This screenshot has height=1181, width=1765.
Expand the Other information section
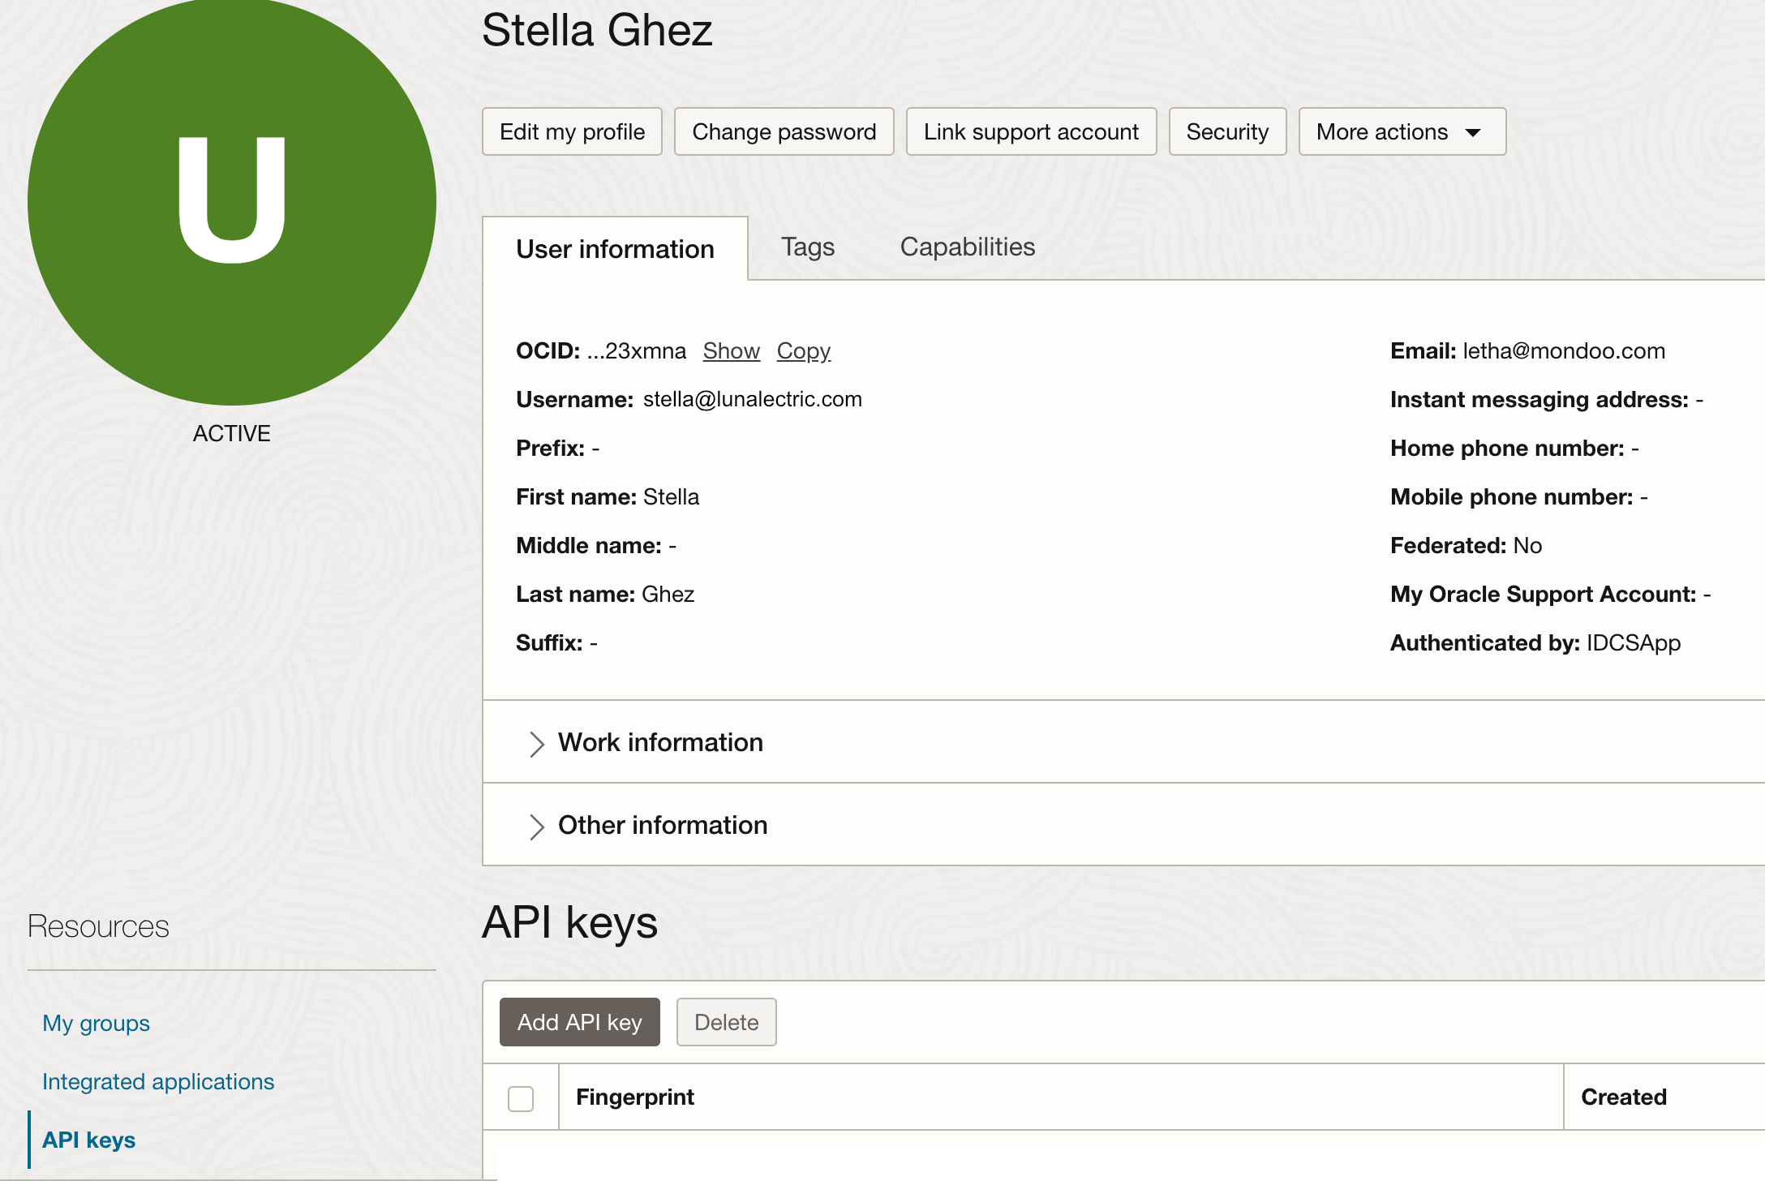[662, 825]
